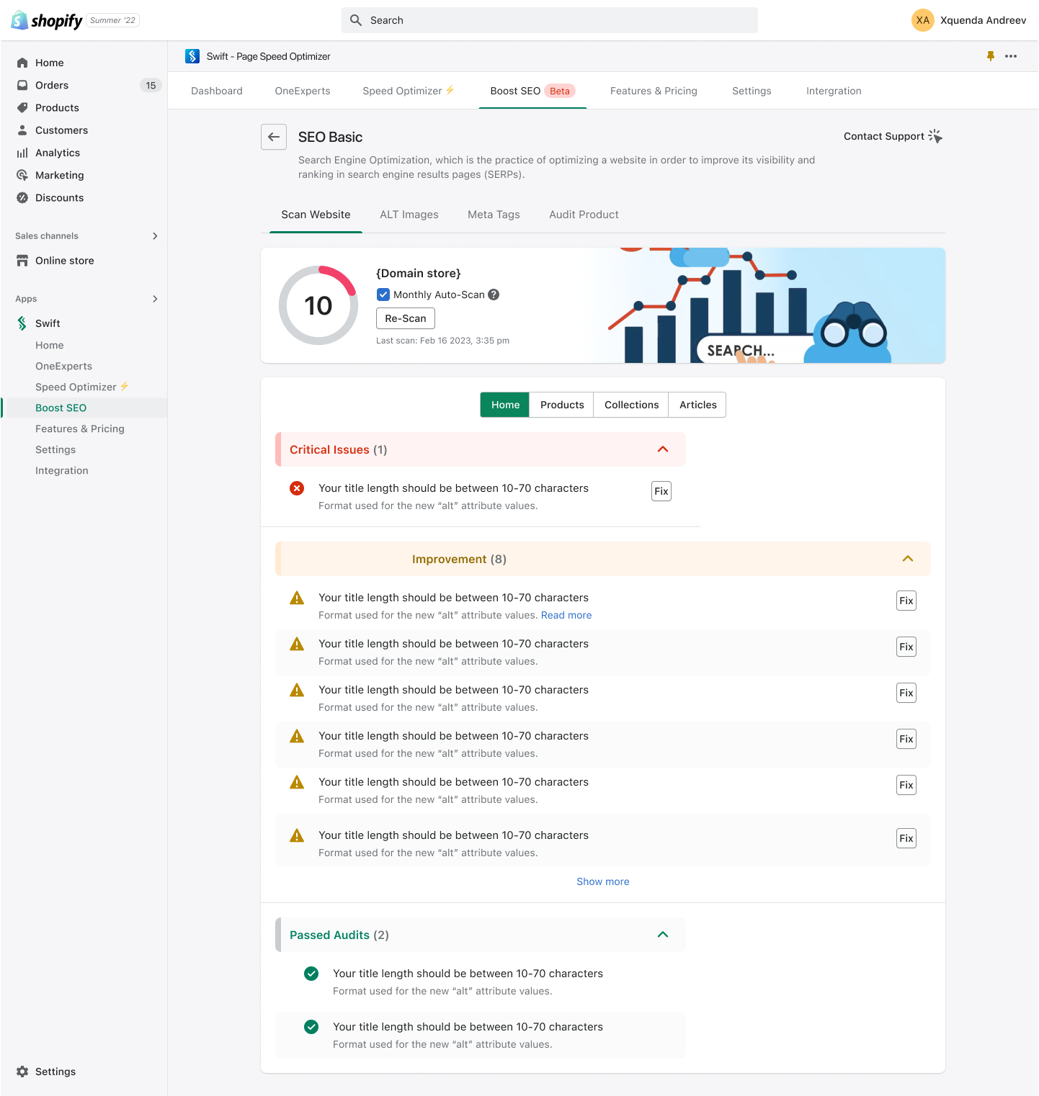This screenshot has width=1039, height=1096.
Task: Open the Intergration tab in top nav
Action: tap(834, 91)
